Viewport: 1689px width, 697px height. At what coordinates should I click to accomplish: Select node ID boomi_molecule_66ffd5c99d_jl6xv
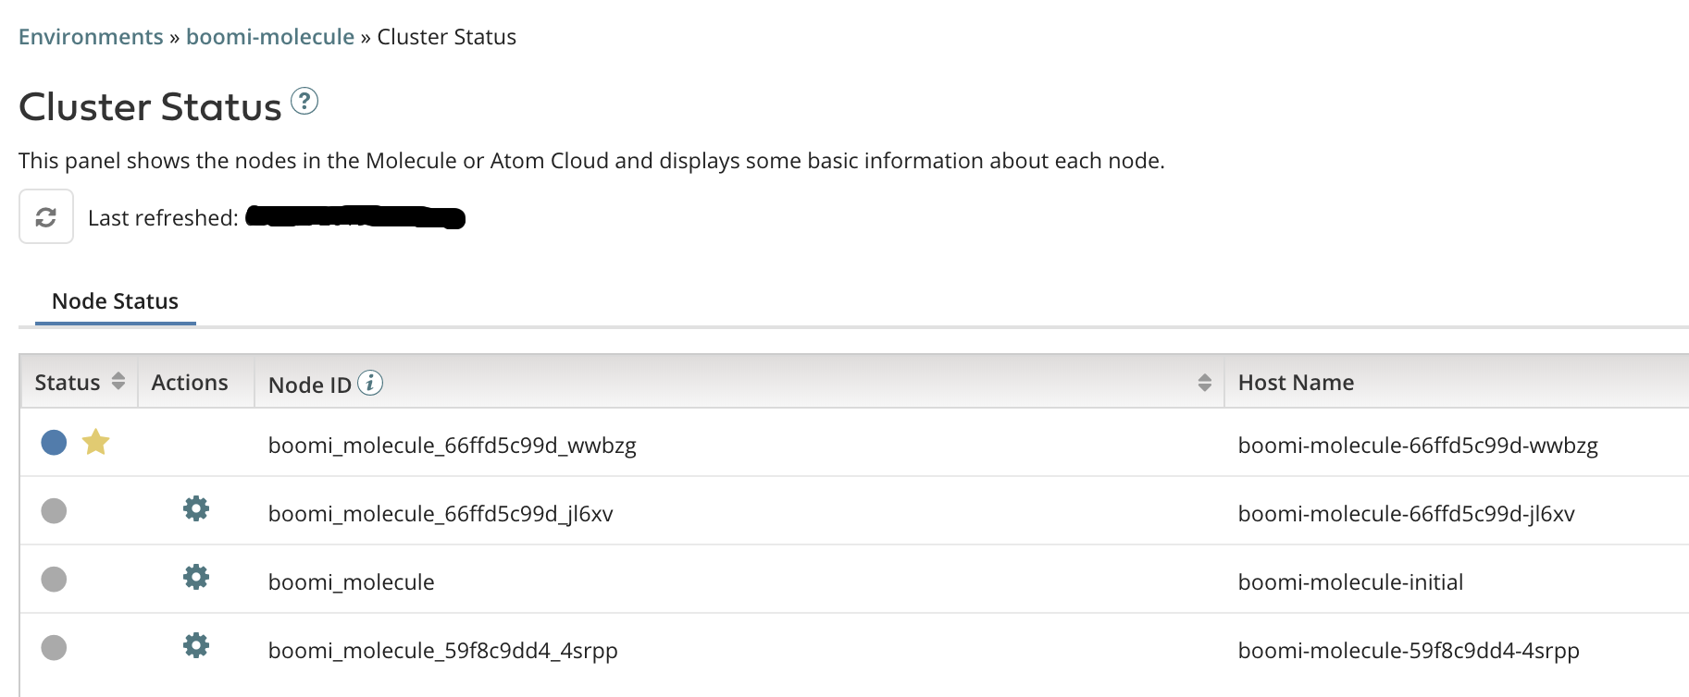point(441,514)
